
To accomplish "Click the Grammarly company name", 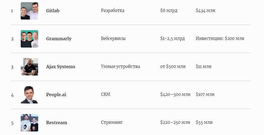I will (x=59, y=39).
